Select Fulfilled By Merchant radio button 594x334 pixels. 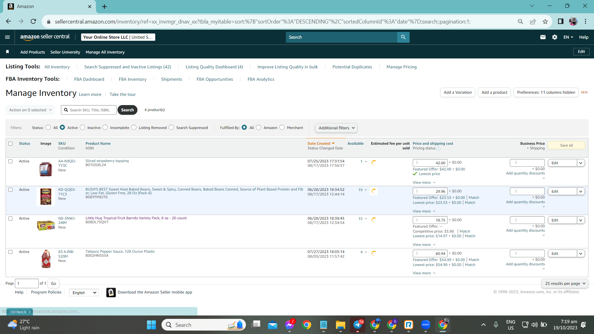pos(282,127)
